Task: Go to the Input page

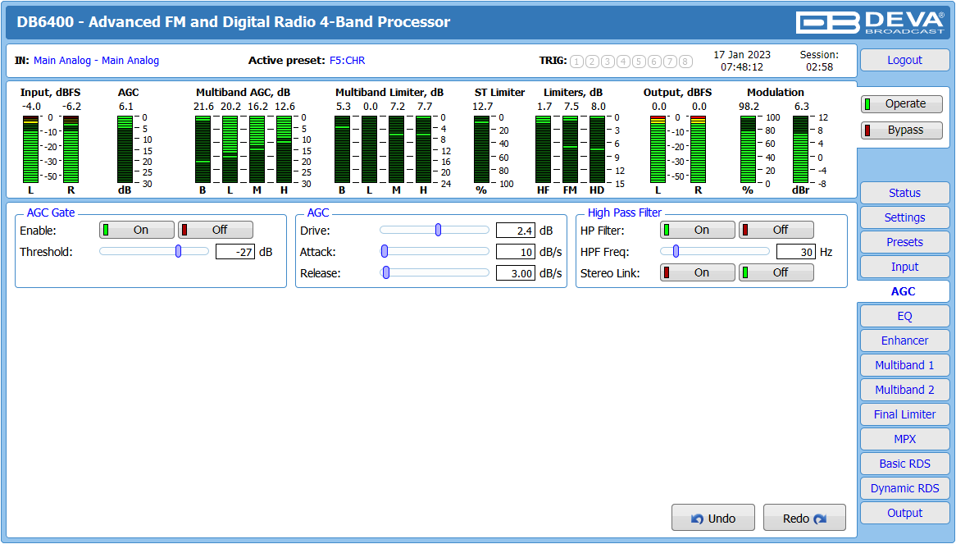Action: [x=905, y=267]
